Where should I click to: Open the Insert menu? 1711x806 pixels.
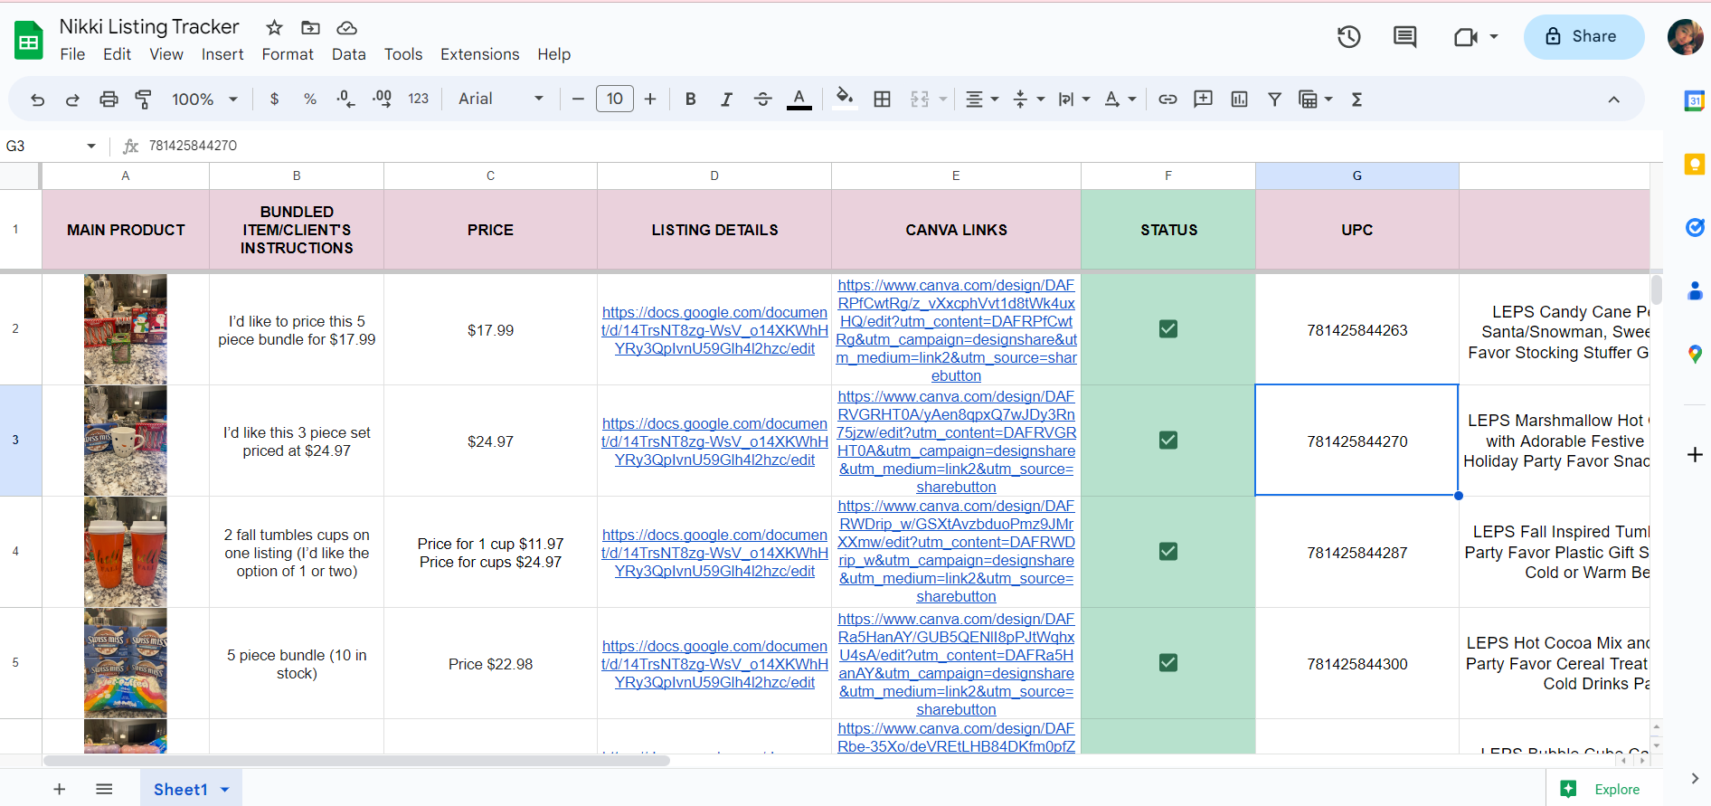222,54
